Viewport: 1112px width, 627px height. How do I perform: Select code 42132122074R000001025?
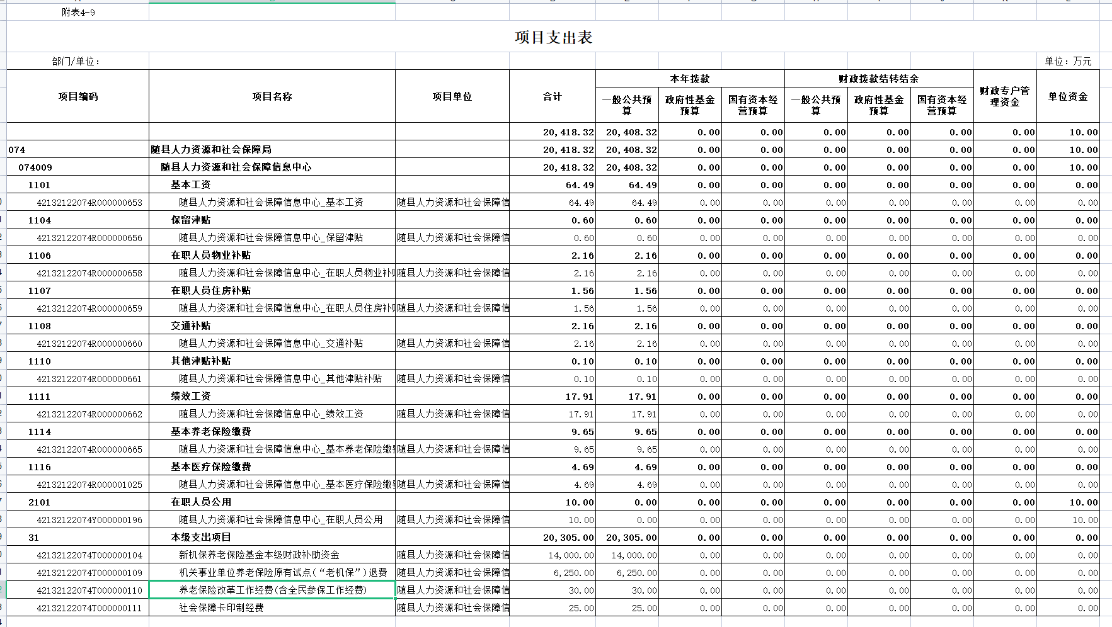(x=78, y=485)
